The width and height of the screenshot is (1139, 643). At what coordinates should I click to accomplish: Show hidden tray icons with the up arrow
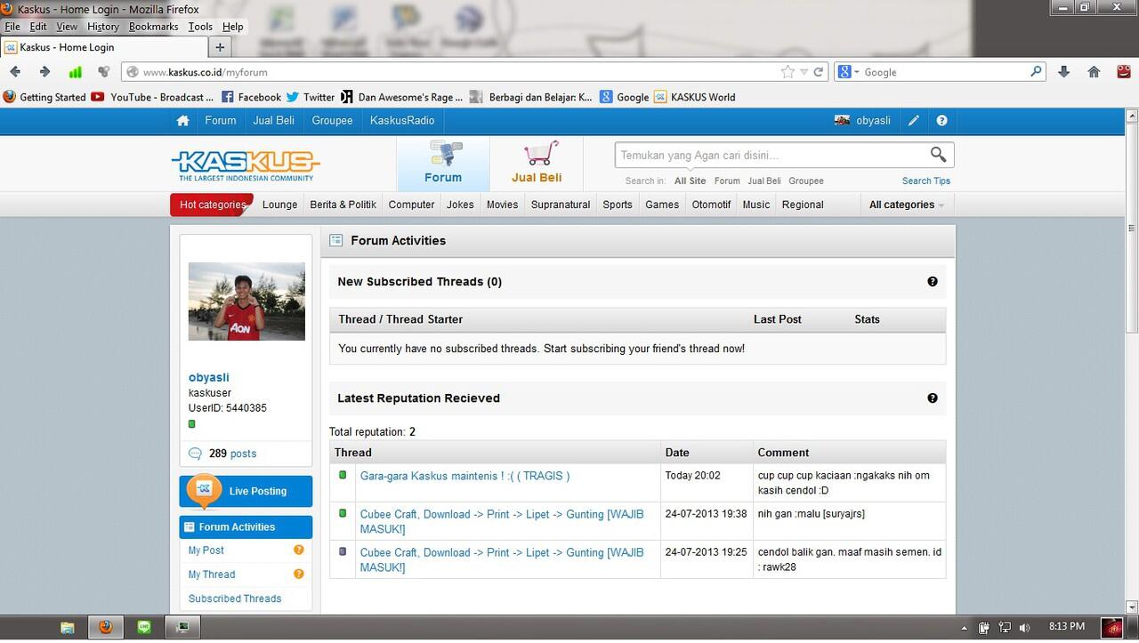(x=964, y=628)
